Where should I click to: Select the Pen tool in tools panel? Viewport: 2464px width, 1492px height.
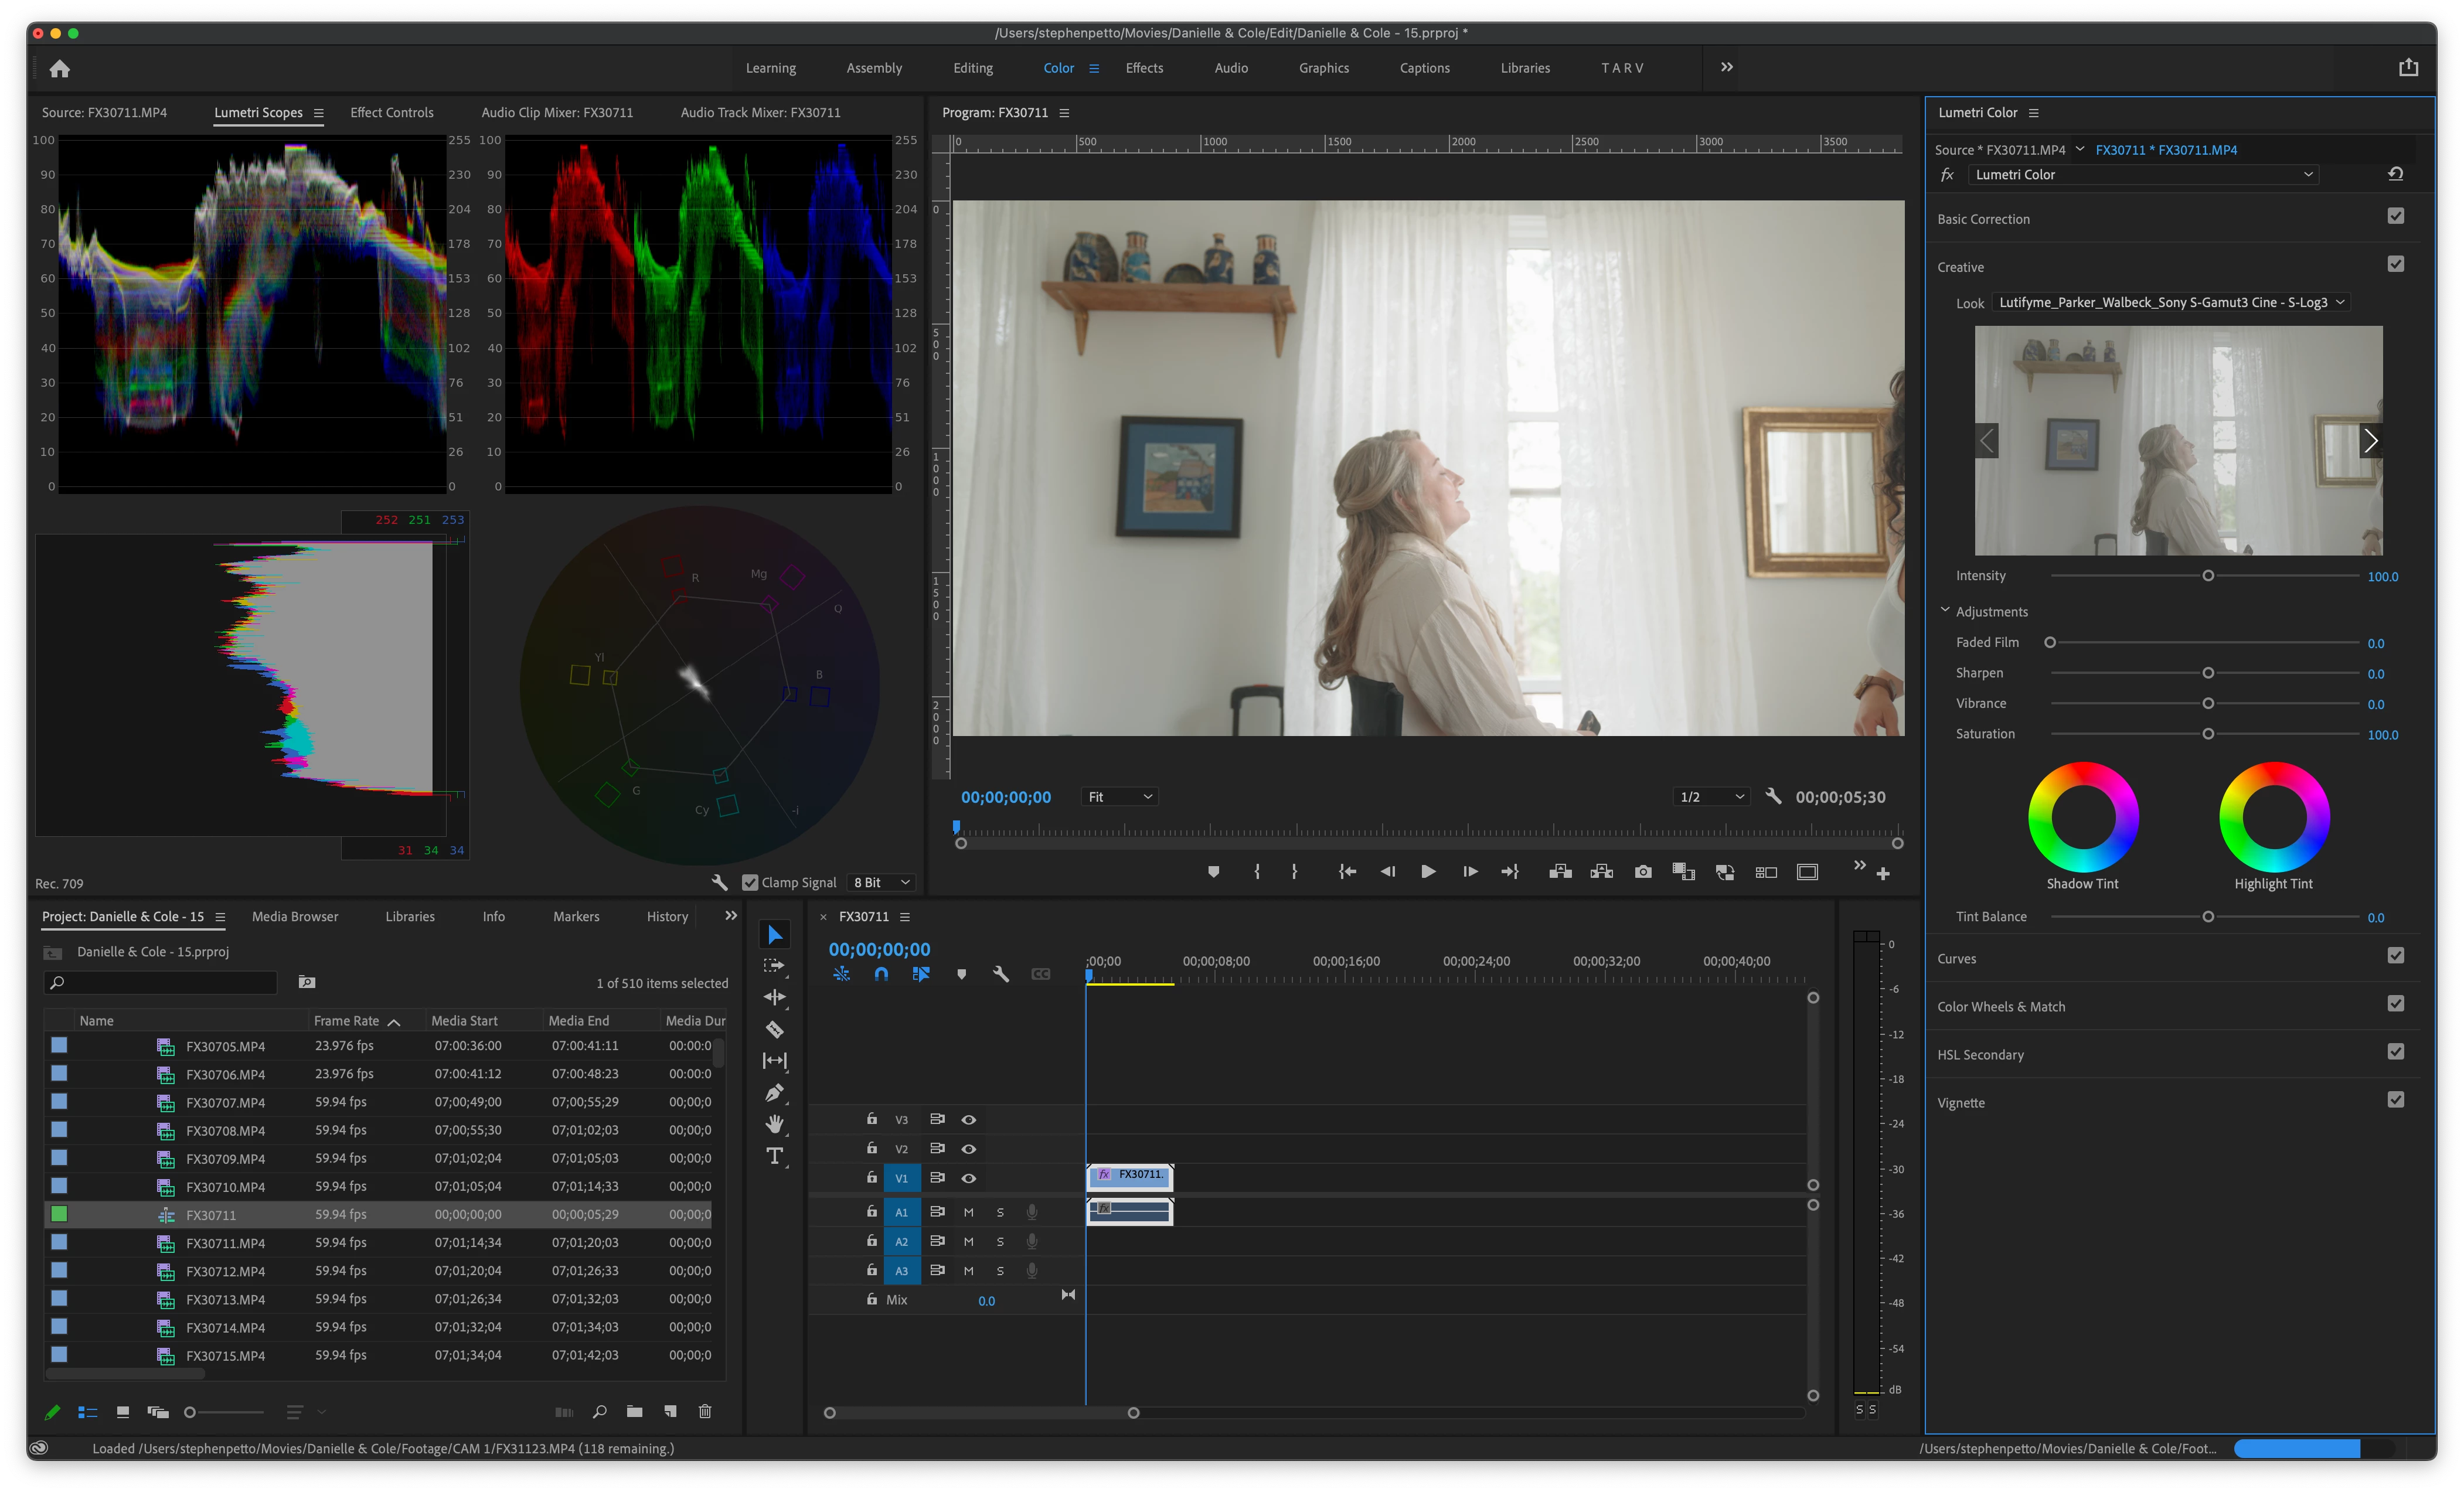click(774, 1093)
